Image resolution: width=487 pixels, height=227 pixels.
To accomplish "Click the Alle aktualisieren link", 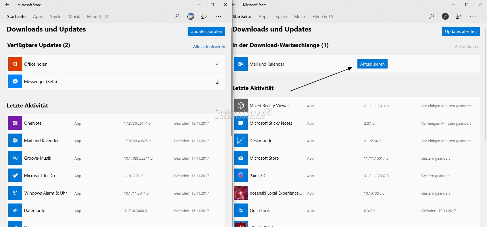I will (x=209, y=46).
